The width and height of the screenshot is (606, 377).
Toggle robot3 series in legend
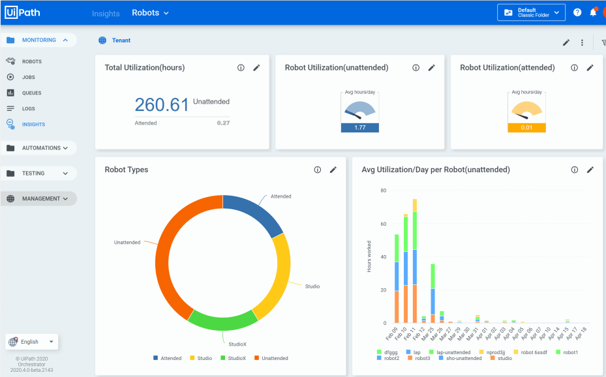(419, 358)
